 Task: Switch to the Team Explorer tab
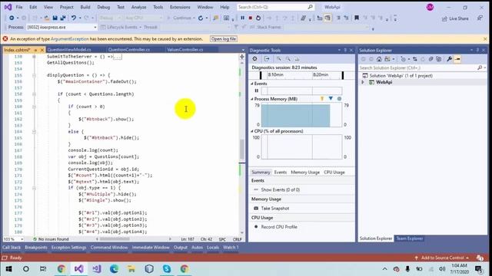[x=410, y=238]
